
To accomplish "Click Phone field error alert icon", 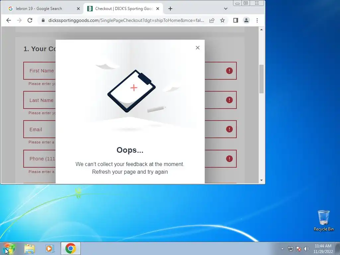I will pyautogui.click(x=229, y=159).
